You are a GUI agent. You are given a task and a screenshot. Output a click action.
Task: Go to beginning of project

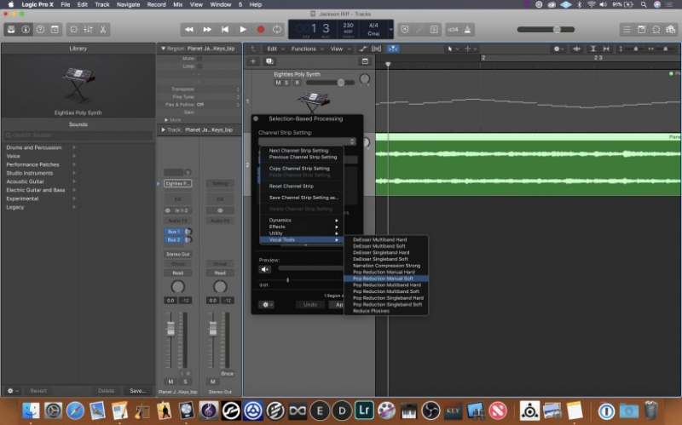(225, 29)
